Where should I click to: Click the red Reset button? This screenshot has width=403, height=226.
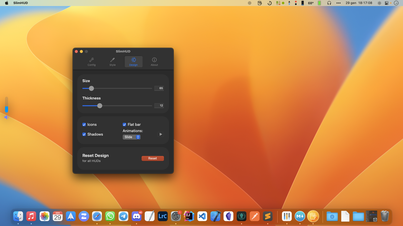tap(153, 158)
